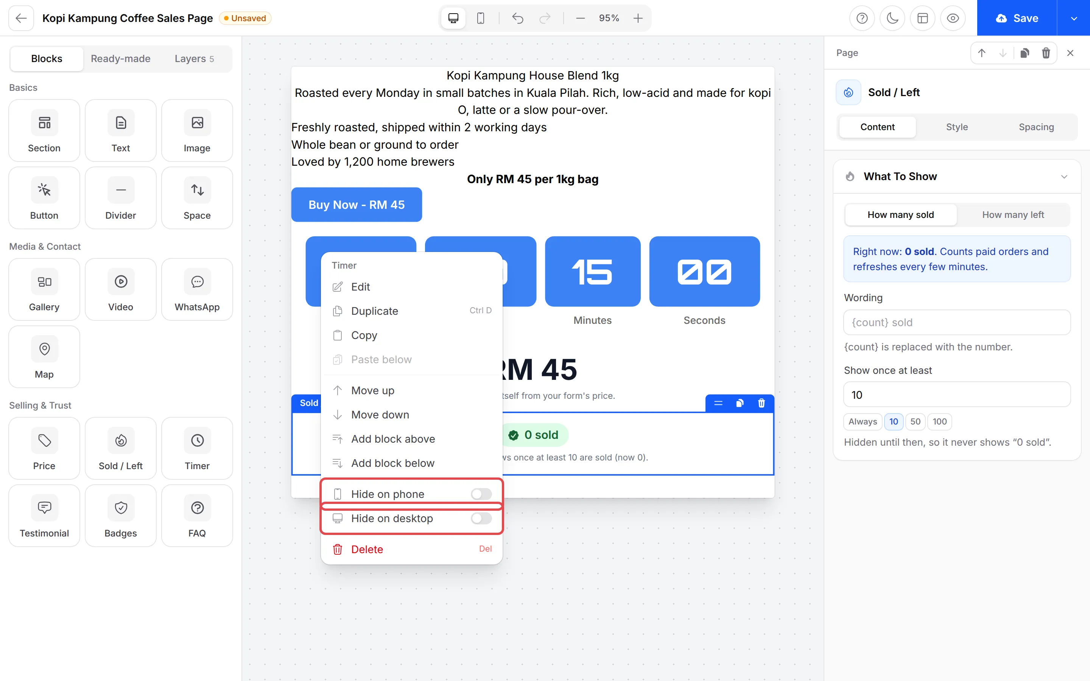The width and height of the screenshot is (1090, 681).
Task: Choose the Always threshold chip
Action: [863, 421]
